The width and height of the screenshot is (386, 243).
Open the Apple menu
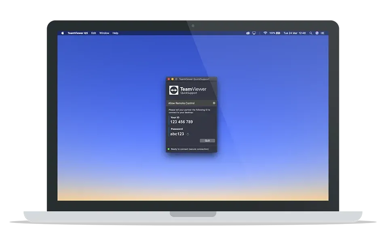tap(62, 33)
